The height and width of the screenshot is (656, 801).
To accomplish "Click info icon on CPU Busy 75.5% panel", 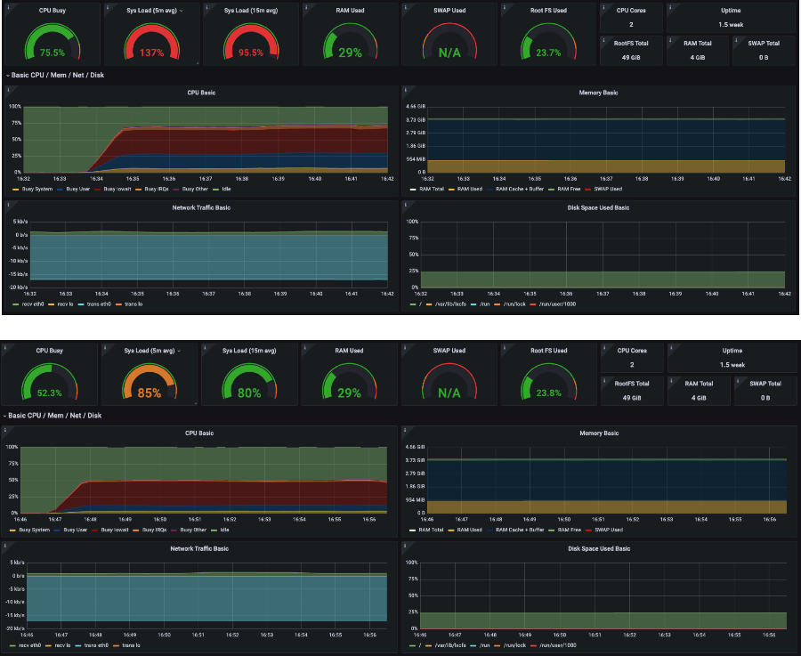I will click(x=9, y=7).
